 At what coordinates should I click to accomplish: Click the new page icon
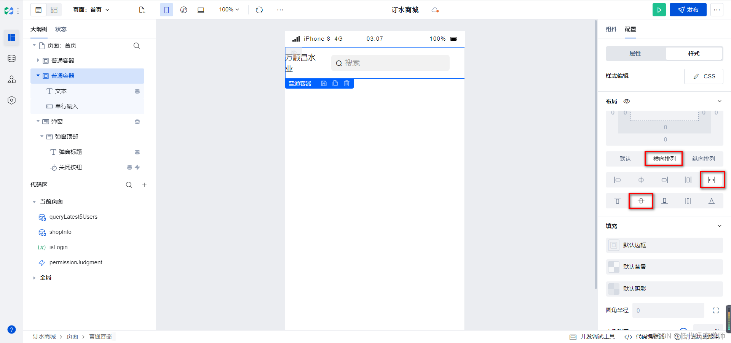tap(142, 10)
